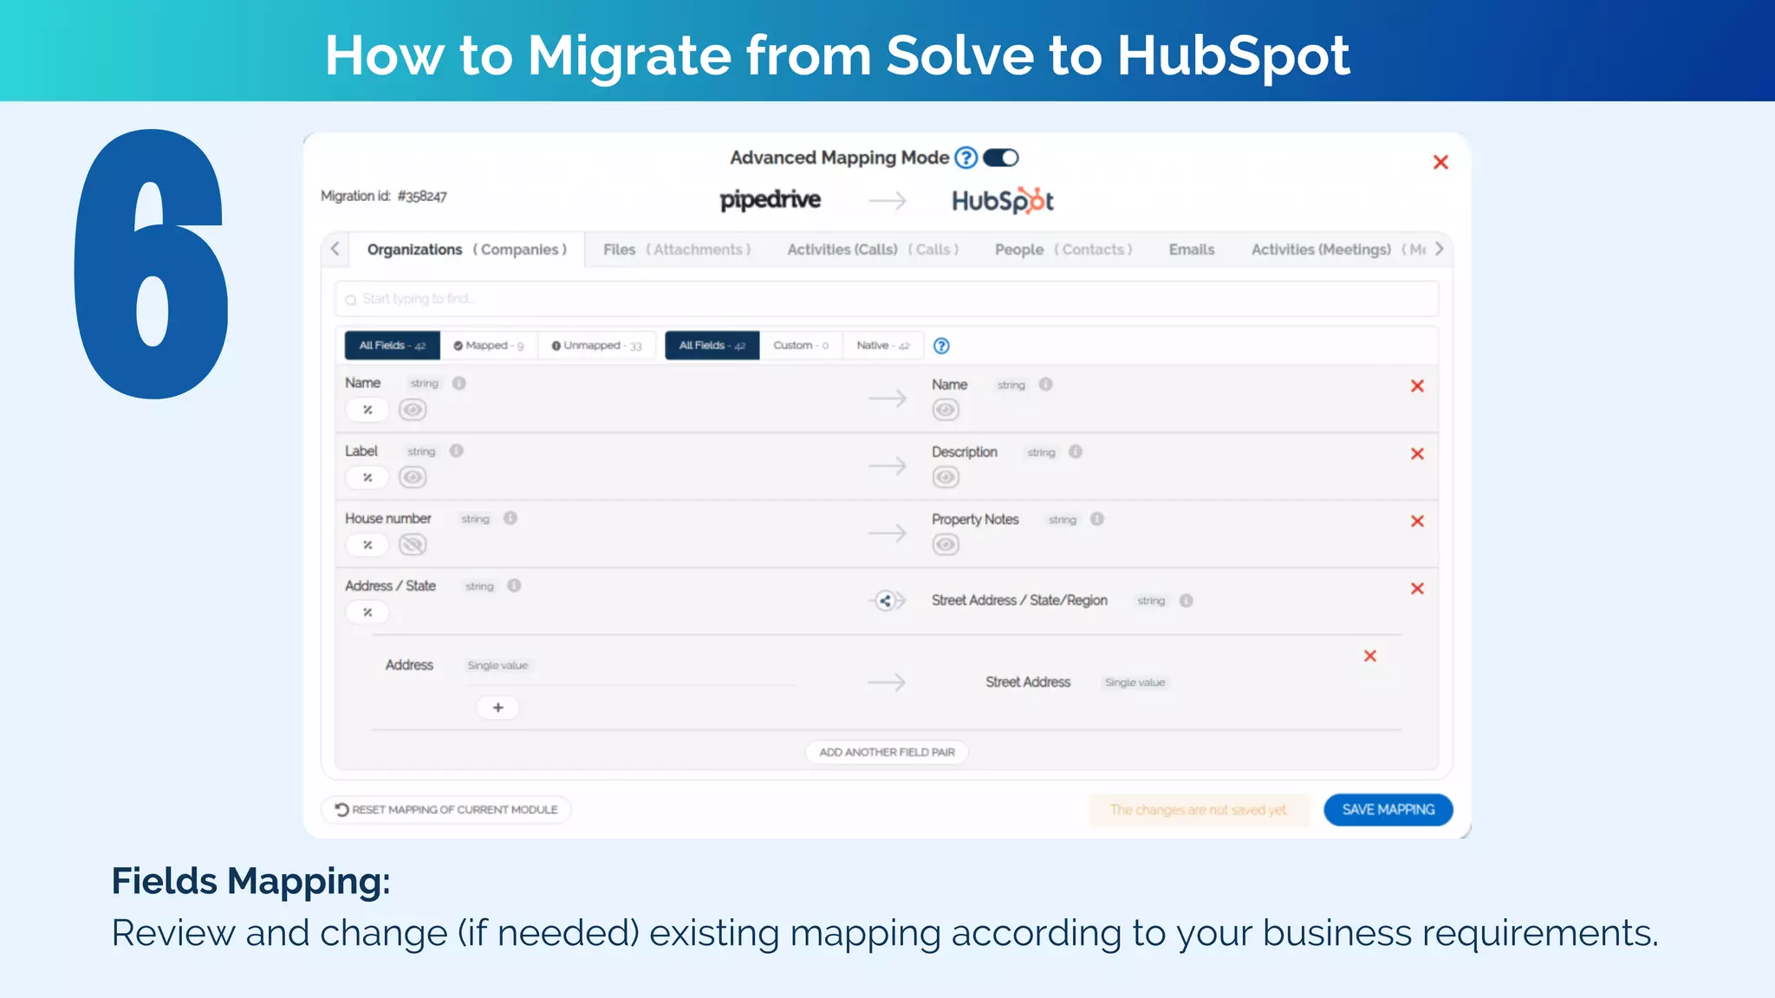Toggle eye preview under Label field
The height and width of the screenshot is (998, 1775).
pyautogui.click(x=413, y=477)
